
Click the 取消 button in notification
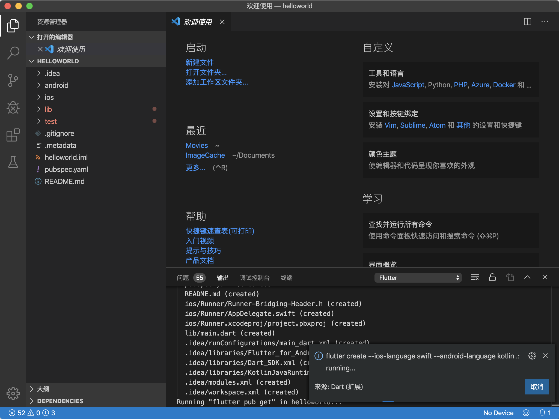(x=537, y=387)
